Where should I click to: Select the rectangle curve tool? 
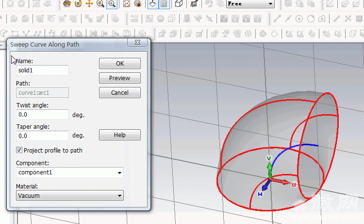tap(15, 34)
